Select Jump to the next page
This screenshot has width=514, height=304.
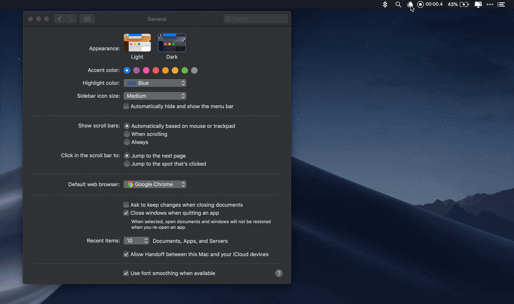click(127, 156)
